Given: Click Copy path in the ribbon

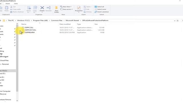Looking at the screenshot, I should pos(15,9).
